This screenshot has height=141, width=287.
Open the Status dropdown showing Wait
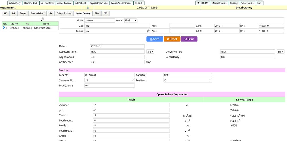point(131,20)
